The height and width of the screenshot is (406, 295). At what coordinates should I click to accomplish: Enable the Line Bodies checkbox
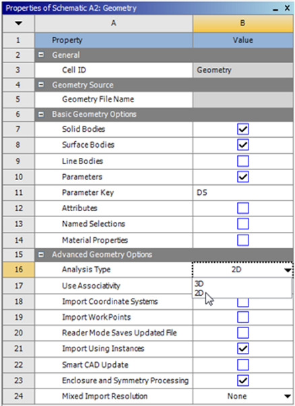(243, 161)
